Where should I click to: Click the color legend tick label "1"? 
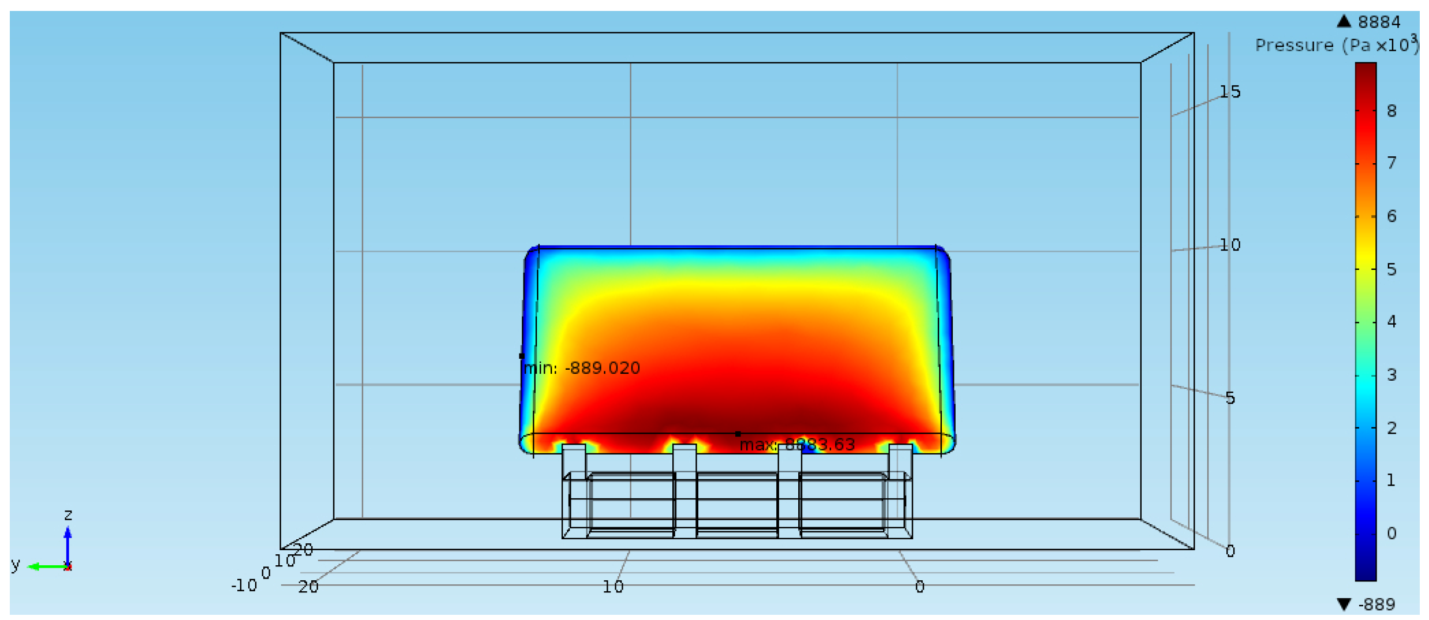coord(1391,480)
